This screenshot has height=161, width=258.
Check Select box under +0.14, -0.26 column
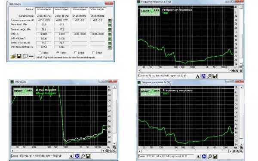(x=40, y=52)
